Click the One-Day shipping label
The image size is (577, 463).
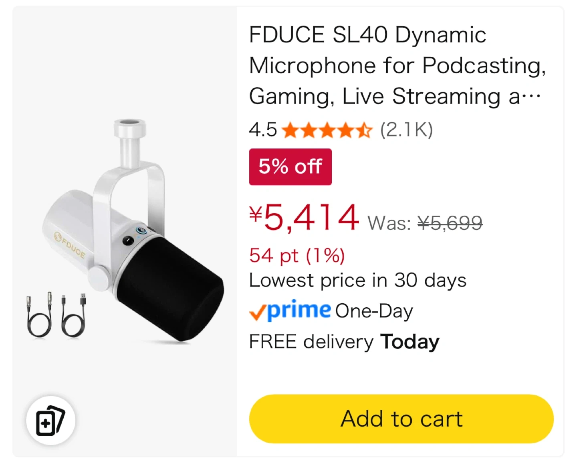pyautogui.click(x=373, y=311)
